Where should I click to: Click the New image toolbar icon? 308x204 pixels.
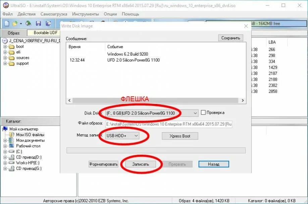coord(7,23)
